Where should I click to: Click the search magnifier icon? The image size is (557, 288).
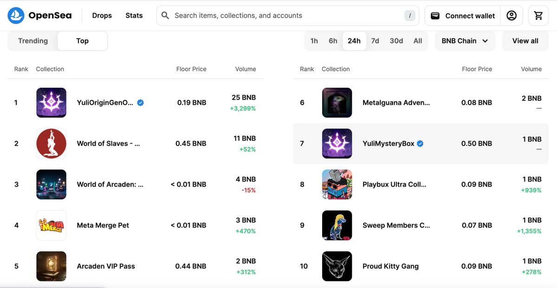pyautogui.click(x=165, y=16)
